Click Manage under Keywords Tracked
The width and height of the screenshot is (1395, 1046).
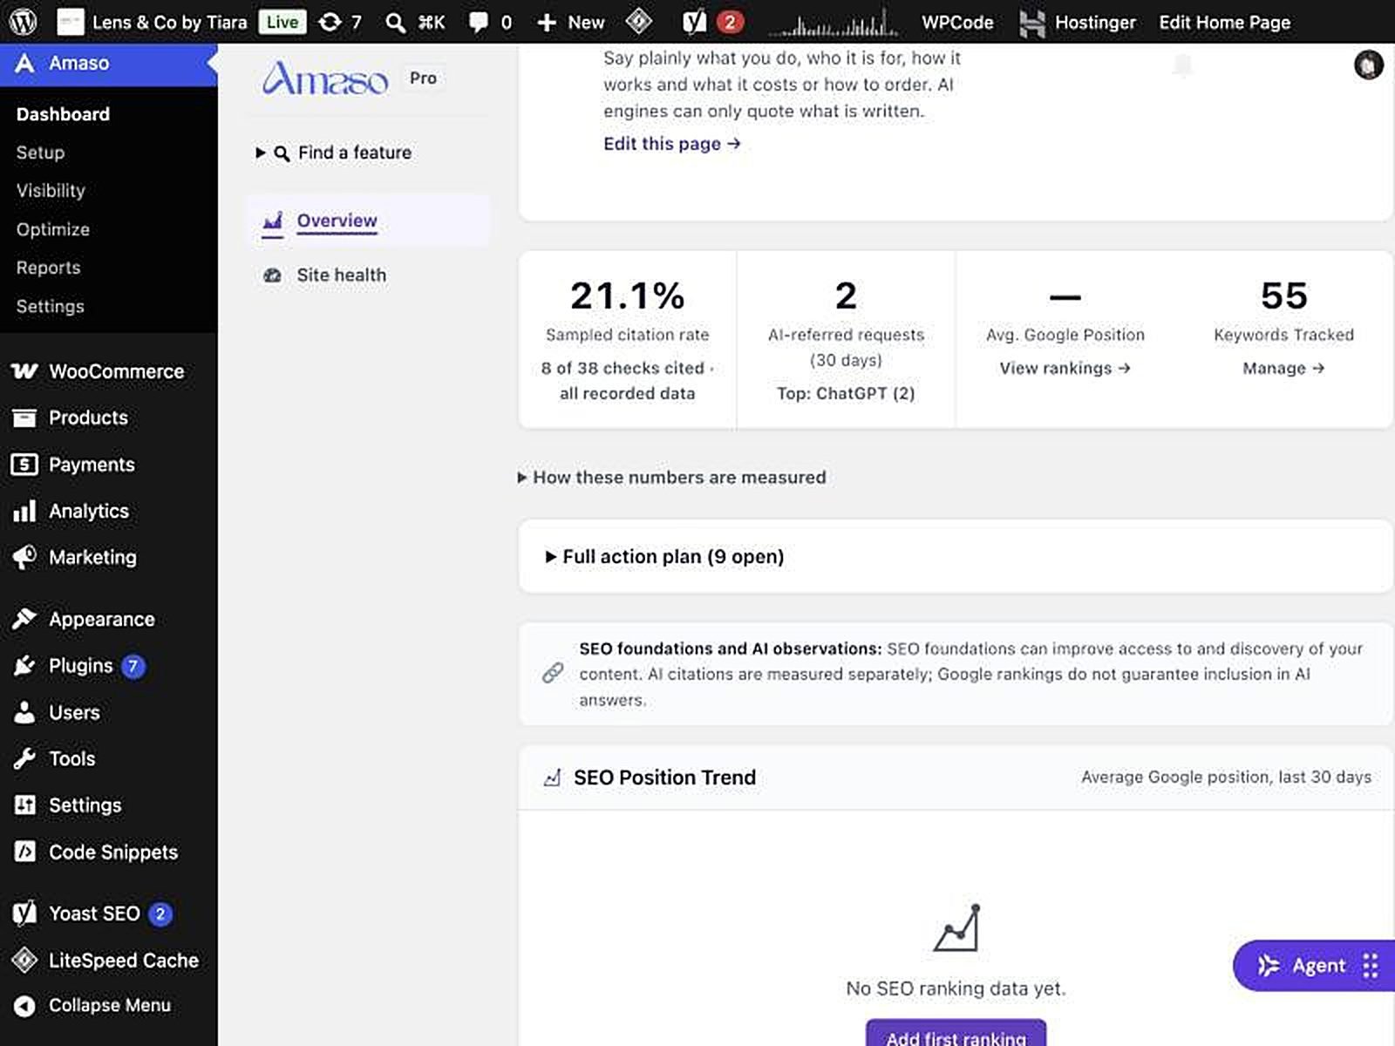[1283, 369]
